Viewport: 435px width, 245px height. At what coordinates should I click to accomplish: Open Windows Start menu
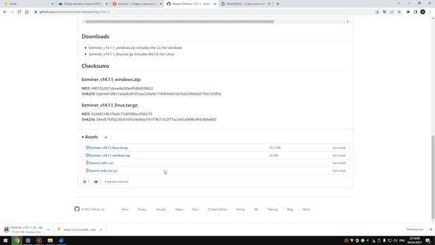tap(5, 240)
